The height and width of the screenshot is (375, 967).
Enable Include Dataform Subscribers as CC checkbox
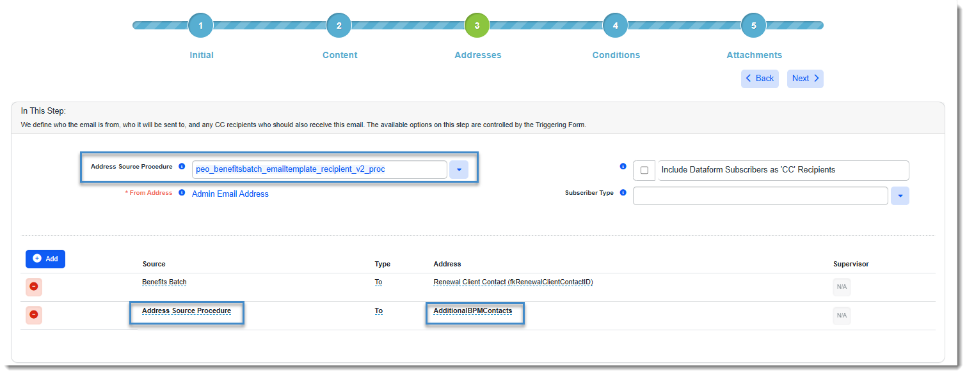(x=644, y=171)
